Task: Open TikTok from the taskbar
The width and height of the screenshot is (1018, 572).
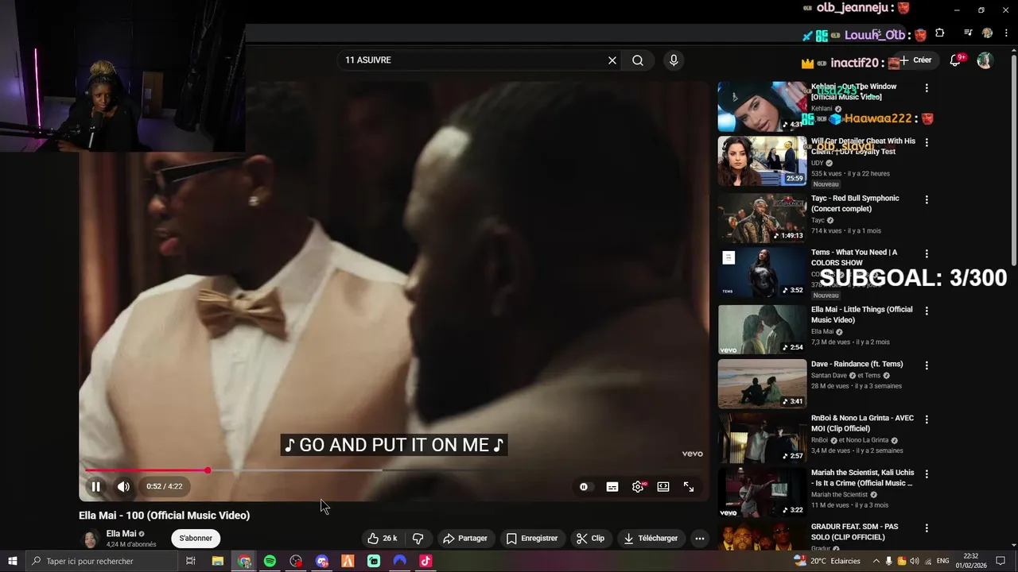Action: 425,561
